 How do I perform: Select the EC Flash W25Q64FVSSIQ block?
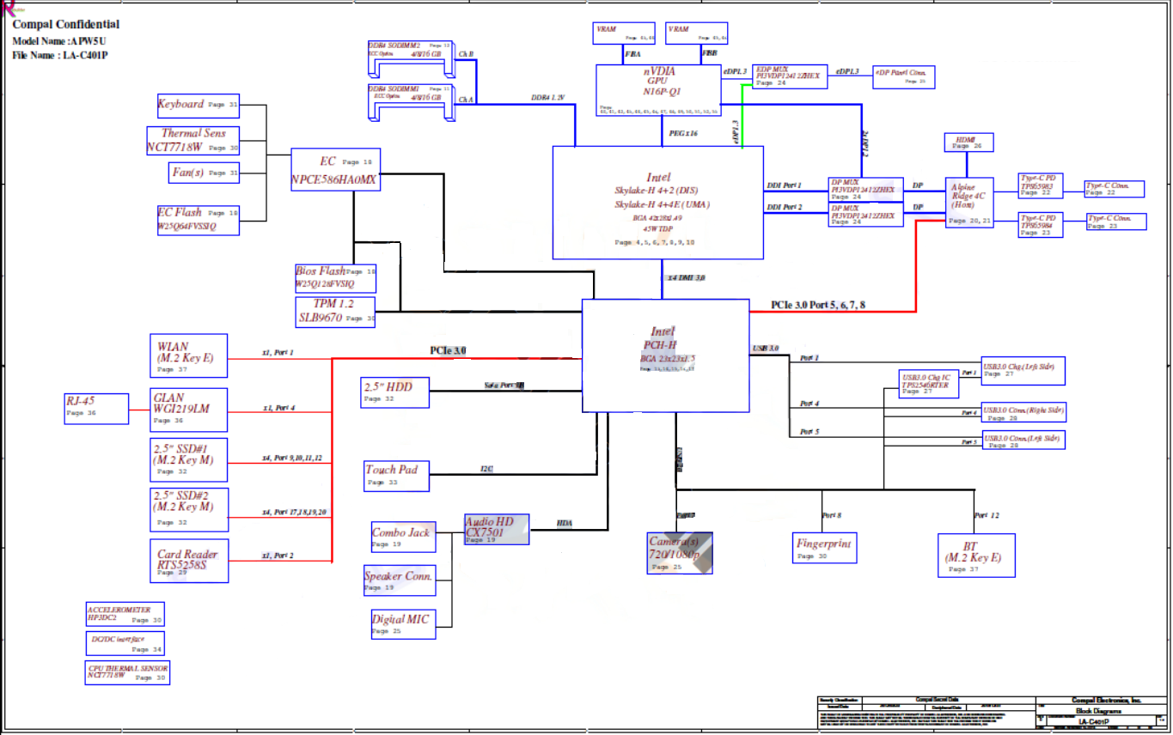[x=198, y=220]
